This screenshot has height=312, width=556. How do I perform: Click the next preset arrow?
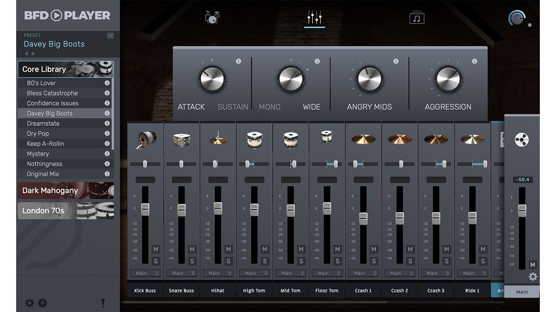point(32,53)
